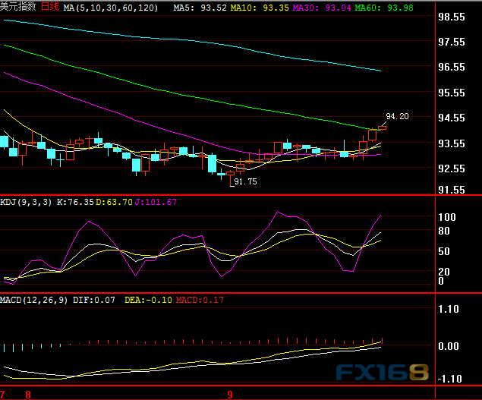The height and width of the screenshot is (400, 482).
Task: Click the MACD axis label -1.10
Action: (x=449, y=379)
